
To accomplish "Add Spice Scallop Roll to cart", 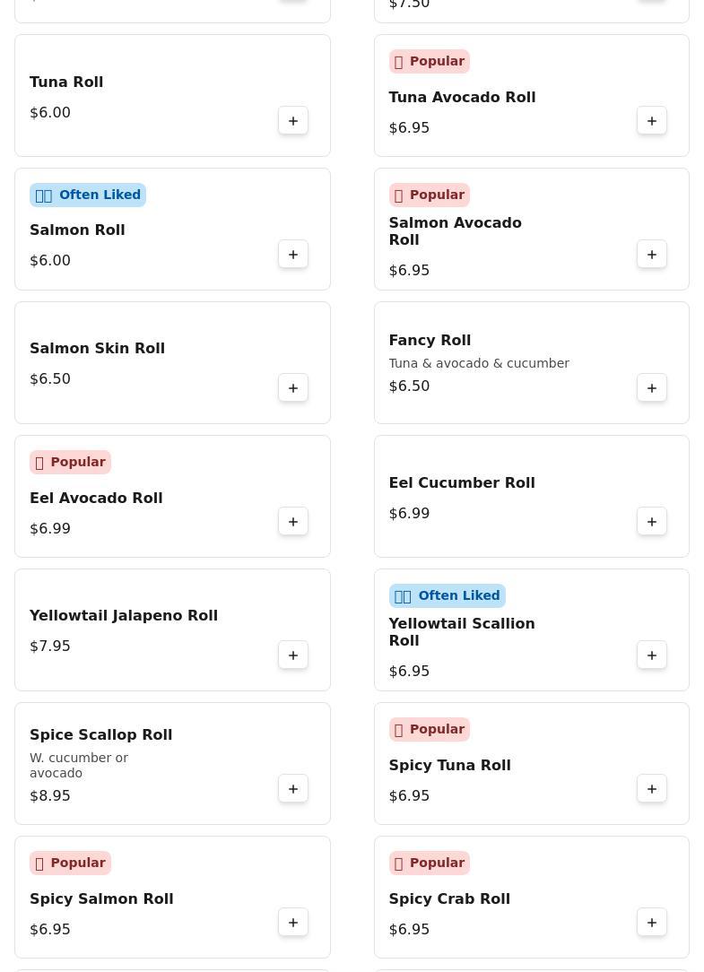I will pos(293,789).
